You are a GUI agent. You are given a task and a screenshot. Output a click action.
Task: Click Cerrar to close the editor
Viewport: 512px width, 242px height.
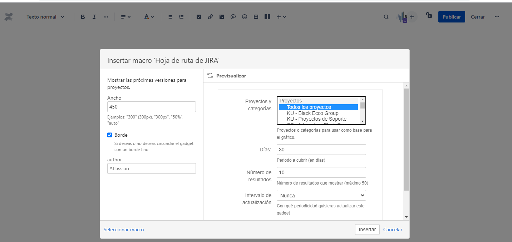(x=478, y=17)
